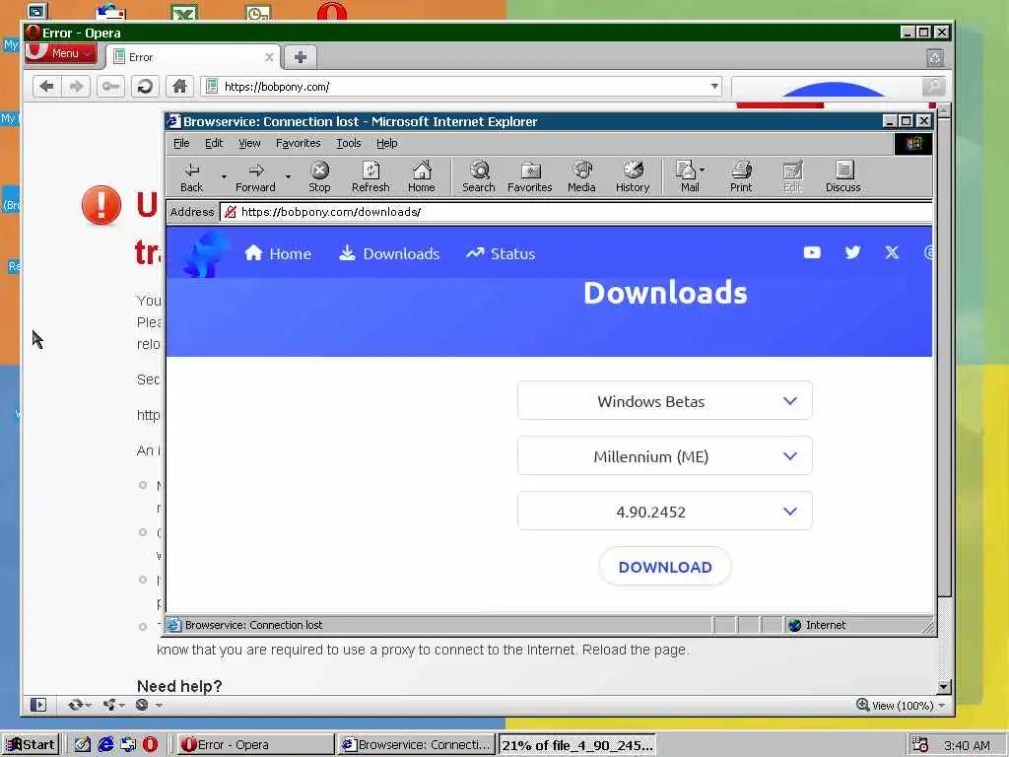Click the closed tabs trash icon in Opera

click(x=935, y=58)
